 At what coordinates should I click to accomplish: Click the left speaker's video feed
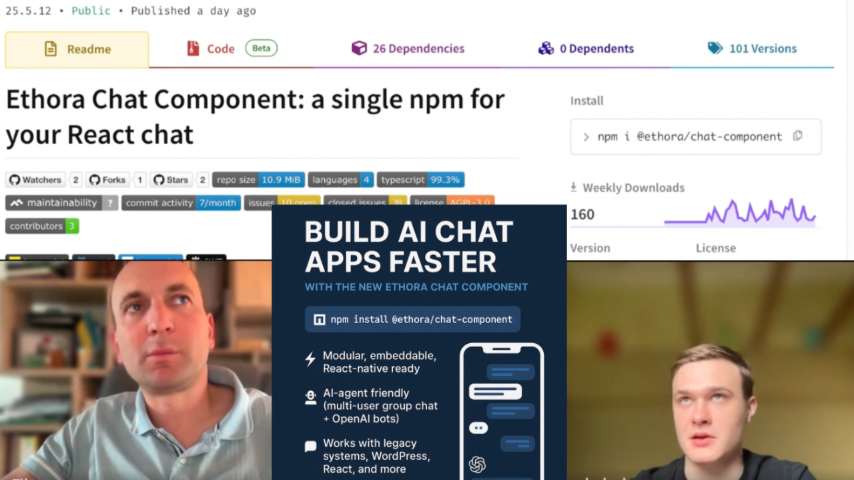coord(135,371)
